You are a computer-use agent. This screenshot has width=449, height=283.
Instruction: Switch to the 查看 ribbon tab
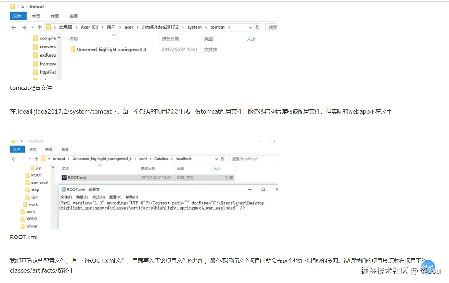[x=73, y=16]
